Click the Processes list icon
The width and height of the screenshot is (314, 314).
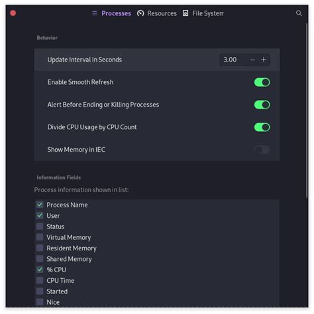[x=94, y=13]
